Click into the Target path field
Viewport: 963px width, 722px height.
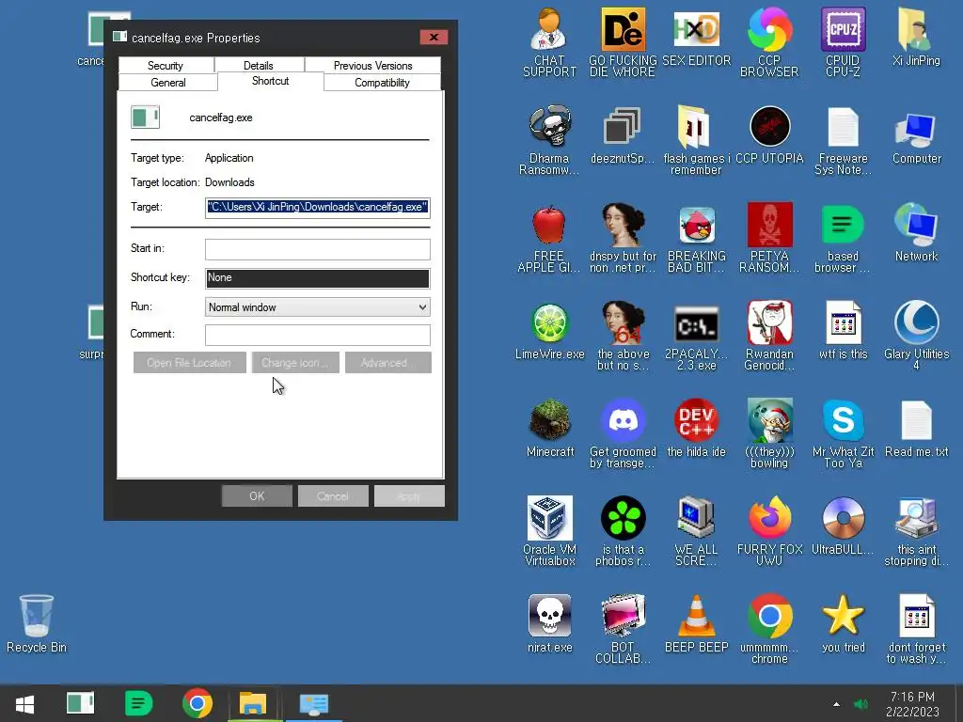click(x=318, y=207)
